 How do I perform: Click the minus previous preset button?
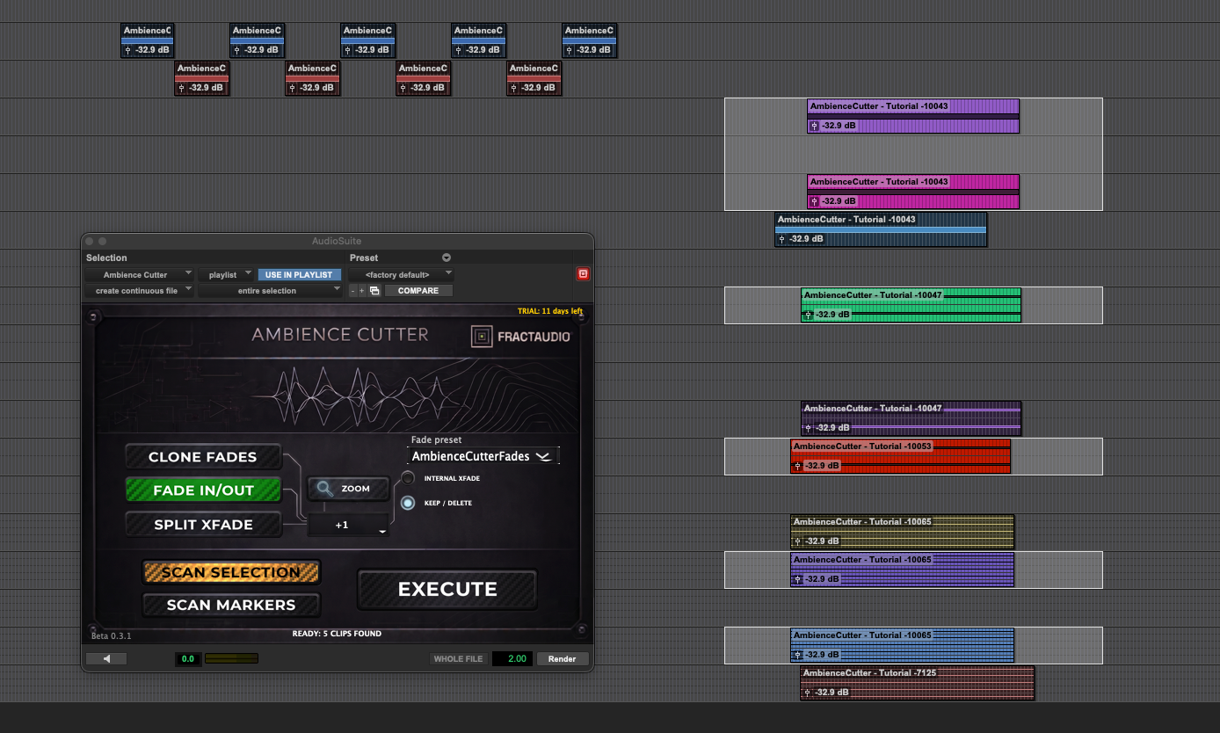coord(352,291)
